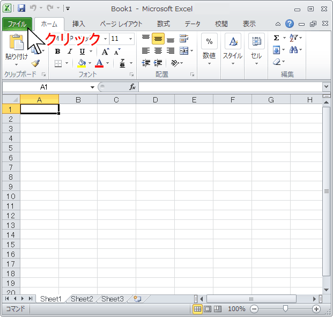Switch to the Insert (挿入) tab
The height and width of the screenshot is (317, 333).
[x=79, y=24]
